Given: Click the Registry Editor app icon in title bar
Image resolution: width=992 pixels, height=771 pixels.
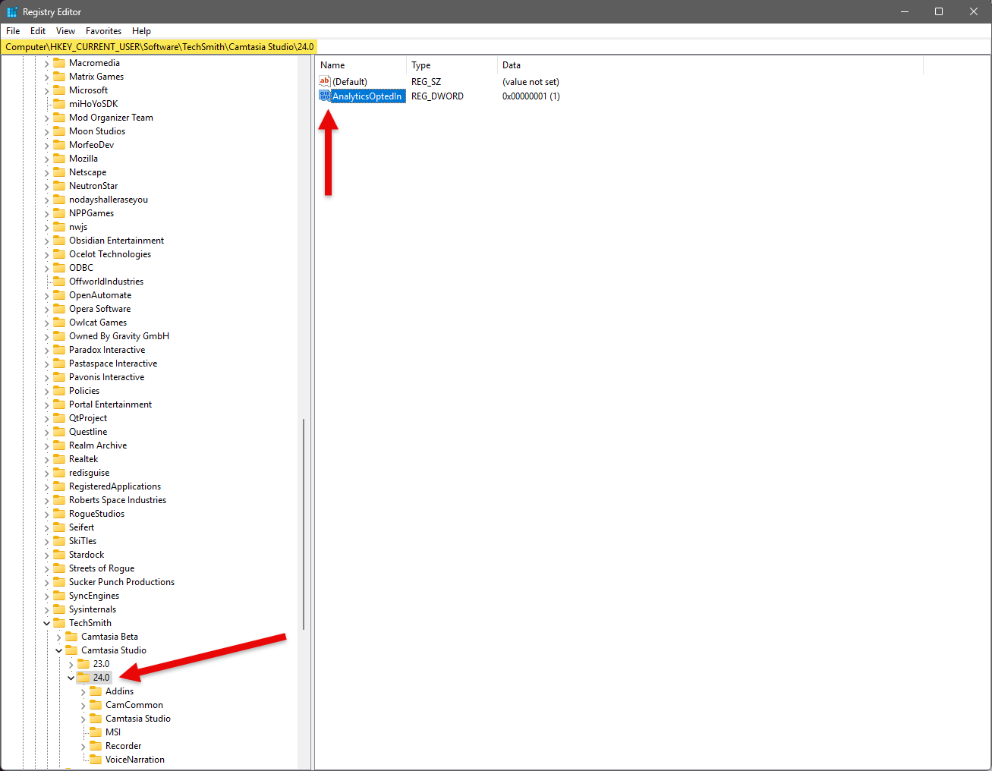Looking at the screenshot, I should pos(11,12).
